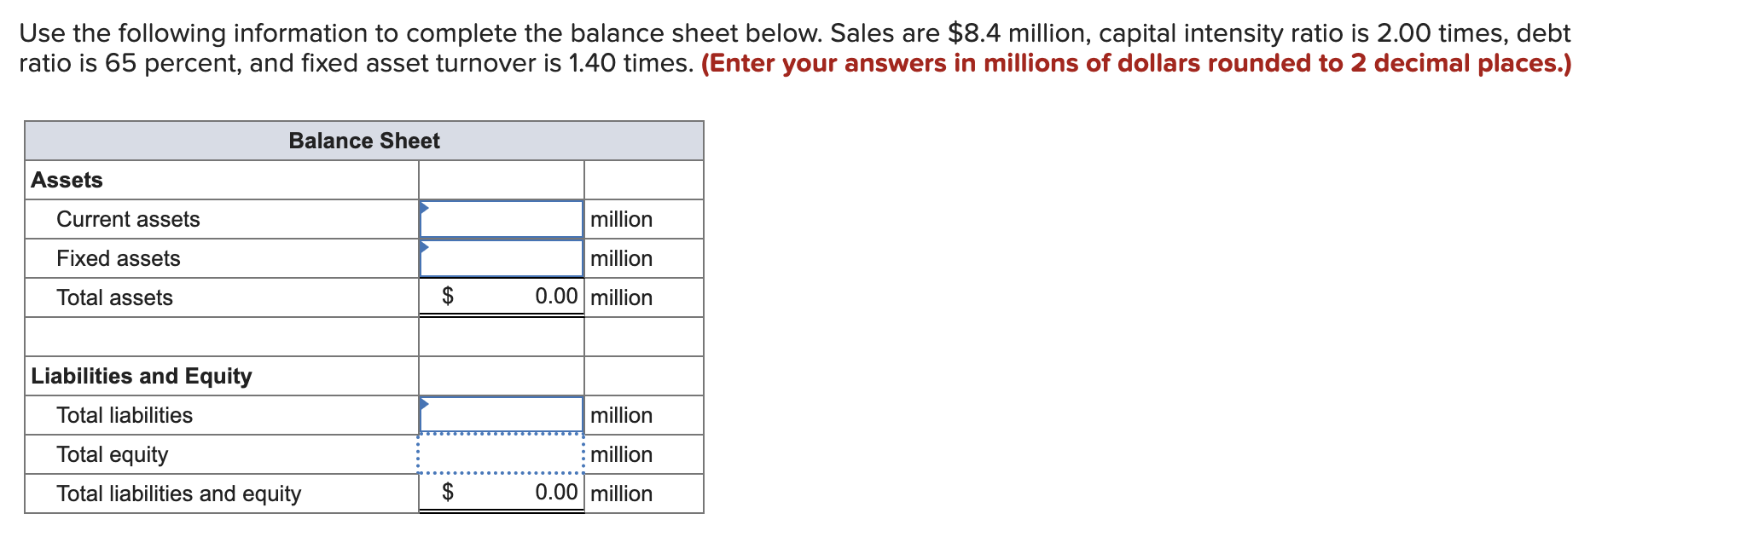
Task: Select the Fixed assets input box
Action: [502, 258]
